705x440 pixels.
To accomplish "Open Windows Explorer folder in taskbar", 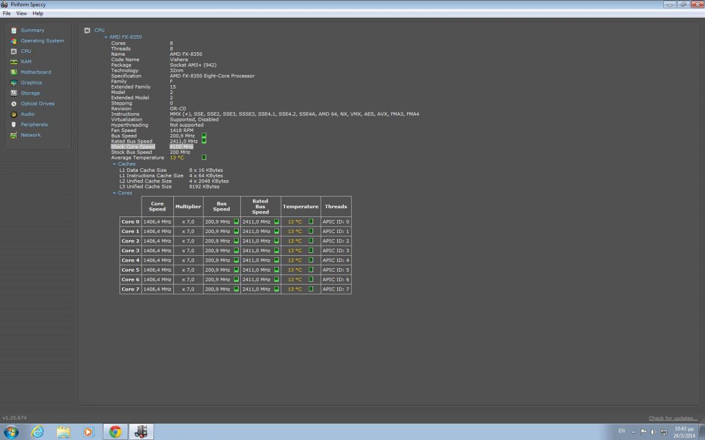I will (63, 432).
